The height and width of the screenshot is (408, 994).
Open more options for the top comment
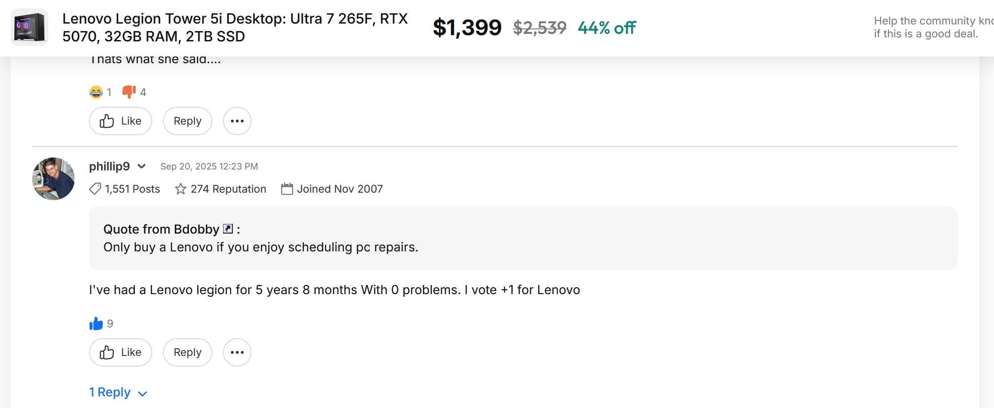237,121
